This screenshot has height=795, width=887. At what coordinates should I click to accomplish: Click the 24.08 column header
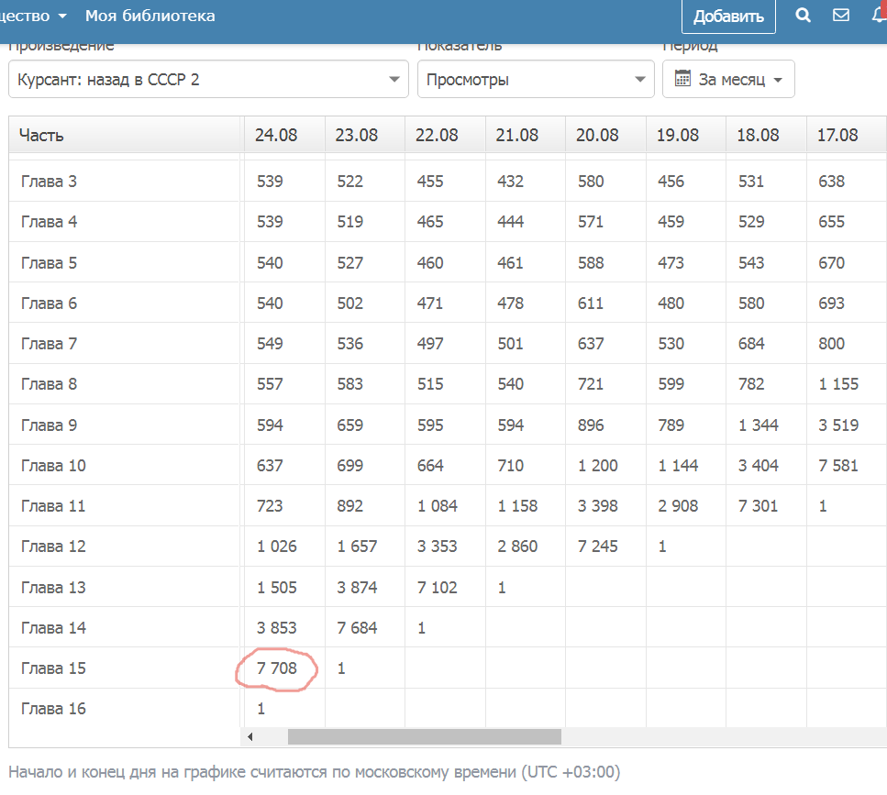pos(276,135)
